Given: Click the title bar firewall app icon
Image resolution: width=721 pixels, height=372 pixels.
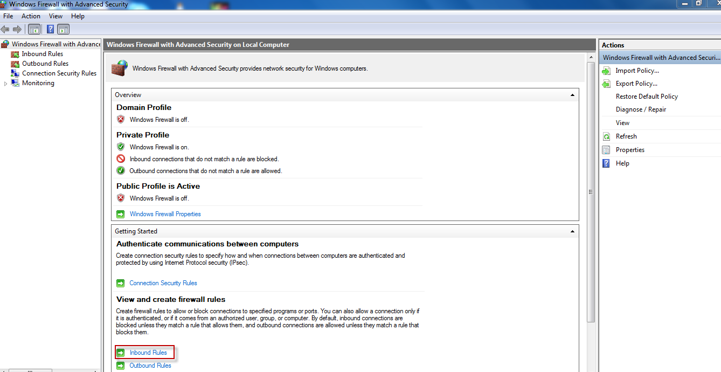Looking at the screenshot, I should [x=4, y=3].
